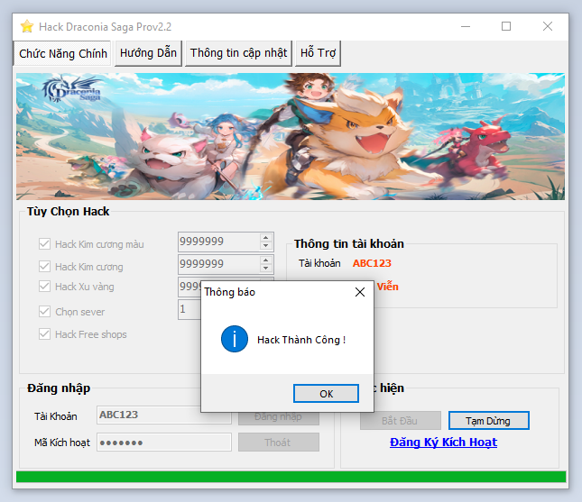582x502 pixels.
Task: Increase Hack Kim cương value
Action: tap(266, 260)
